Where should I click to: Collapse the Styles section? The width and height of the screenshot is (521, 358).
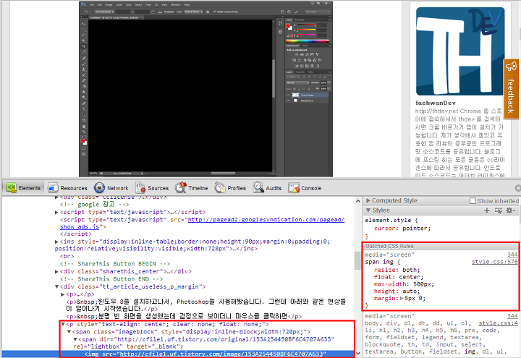click(x=368, y=210)
